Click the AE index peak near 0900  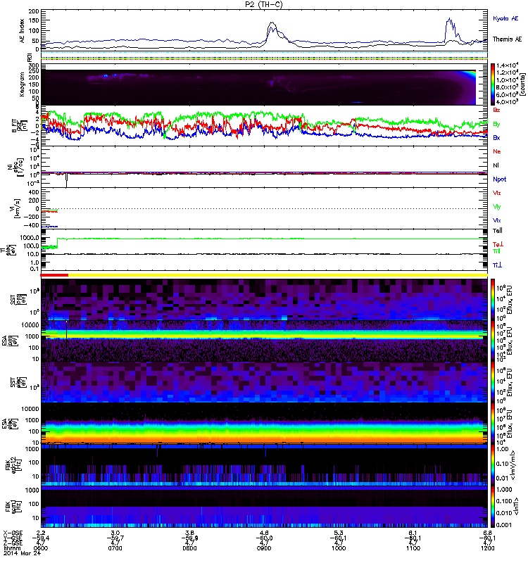(x=271, y=24)
